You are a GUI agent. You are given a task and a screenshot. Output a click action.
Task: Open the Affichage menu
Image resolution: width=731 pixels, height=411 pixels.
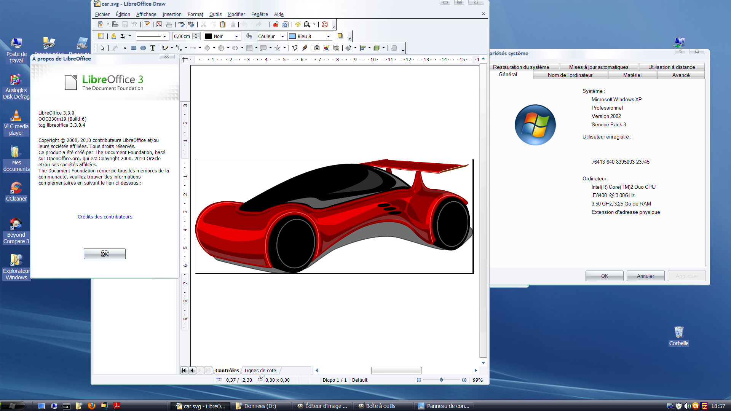146,14
